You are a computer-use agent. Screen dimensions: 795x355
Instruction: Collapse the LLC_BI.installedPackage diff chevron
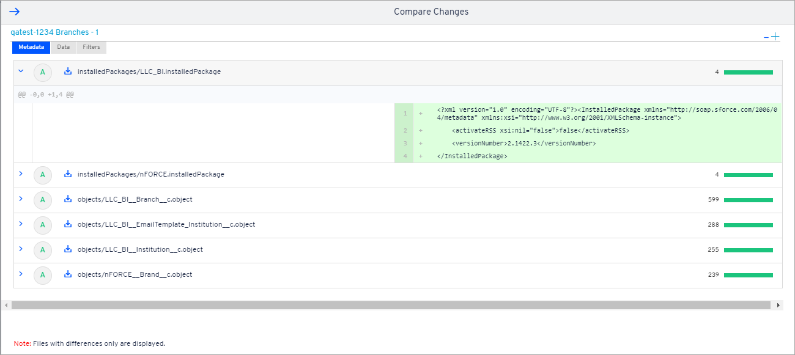[21, 71]
